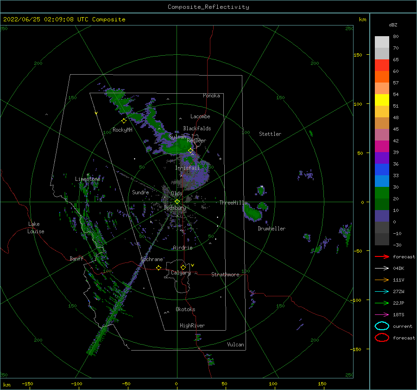Click the ThreeHills label
Image resolution: width=417 pixels, height=390 pixels.
pos(233,203)
